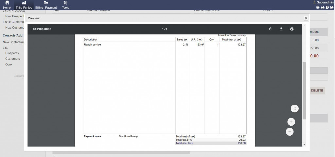Click the Prospects link under Contacts list
Image resolution: width=335 pixels, height=157 pixels.
pos(12,53)
